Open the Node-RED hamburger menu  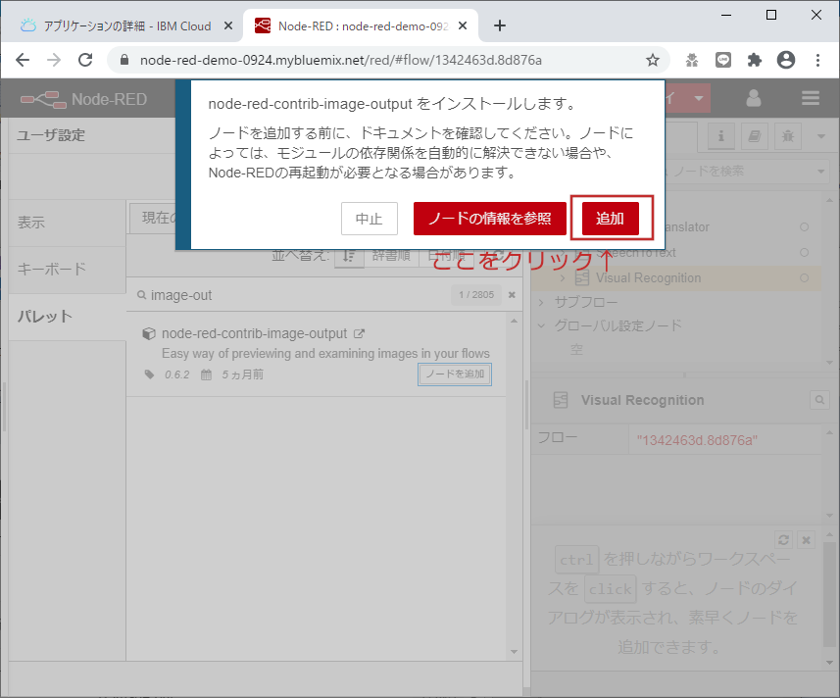coord(810,98)
